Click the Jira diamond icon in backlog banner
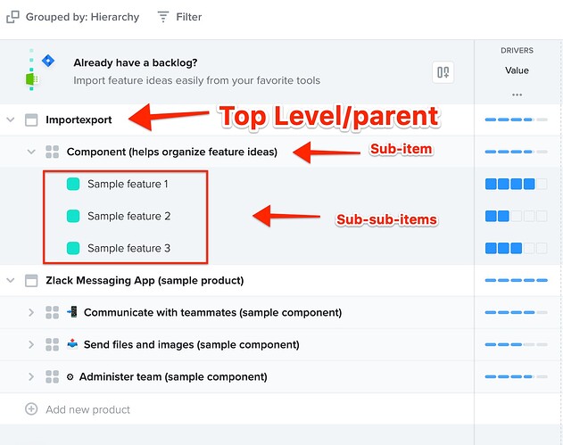Viewport: 563px width, 445px height. (48, 61)
